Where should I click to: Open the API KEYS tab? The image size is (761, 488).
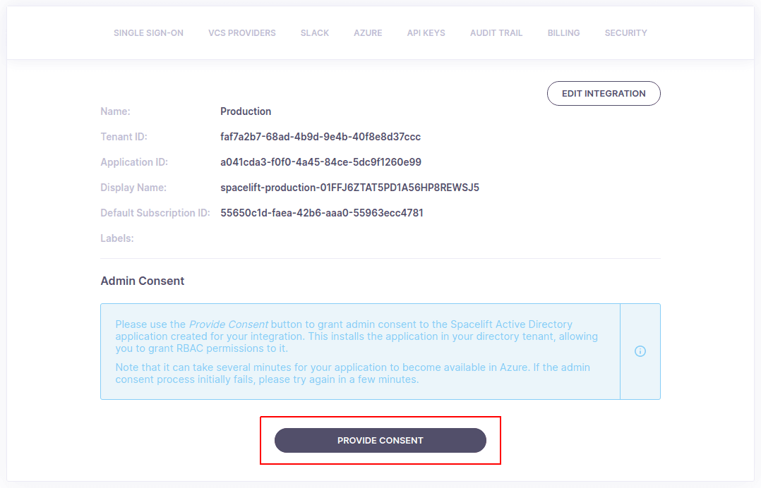tap(426, 32)
